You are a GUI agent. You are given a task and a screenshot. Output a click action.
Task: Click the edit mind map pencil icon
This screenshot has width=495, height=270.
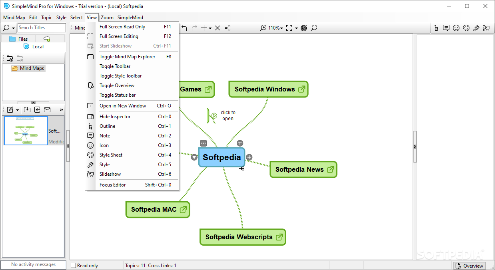[x=10, y=109]
